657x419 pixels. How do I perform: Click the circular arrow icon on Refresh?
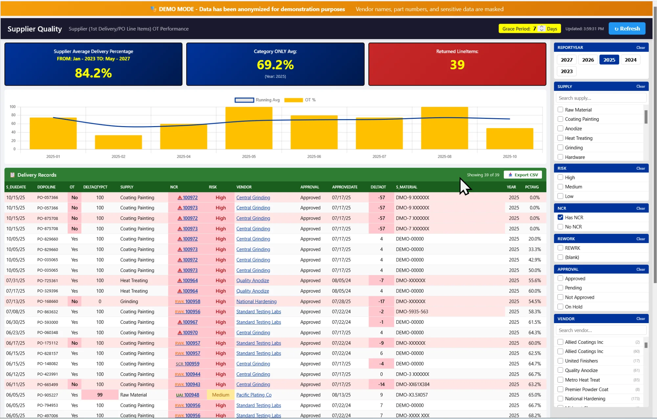pyautogui.click(x=616, y=29)
